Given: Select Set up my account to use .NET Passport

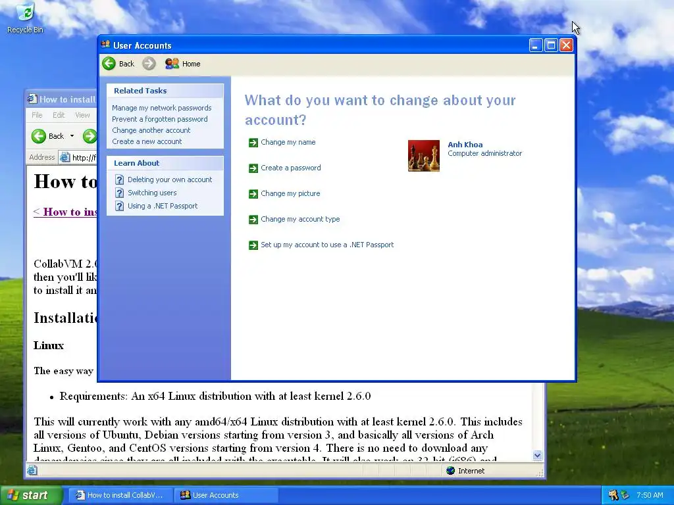Looking at the screenshot, I should pyautogui.click(x=327, y=245).
